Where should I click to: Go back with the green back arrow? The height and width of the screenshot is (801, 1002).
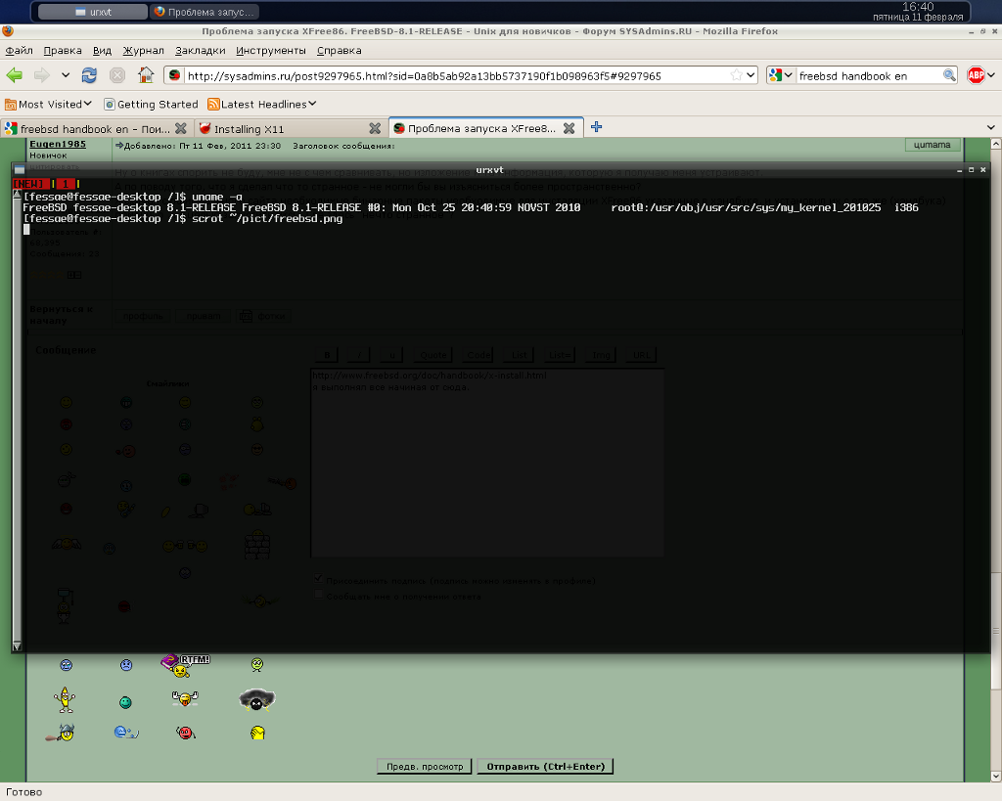pyautogui.click(x=14, y=75)
